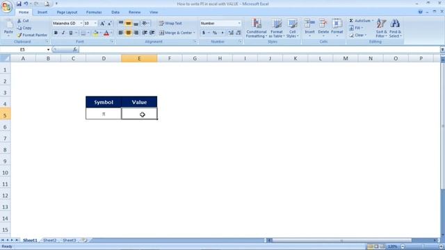Increase the cell indent
Viewport: 445px width, 250px height.
tap(152, 33)
